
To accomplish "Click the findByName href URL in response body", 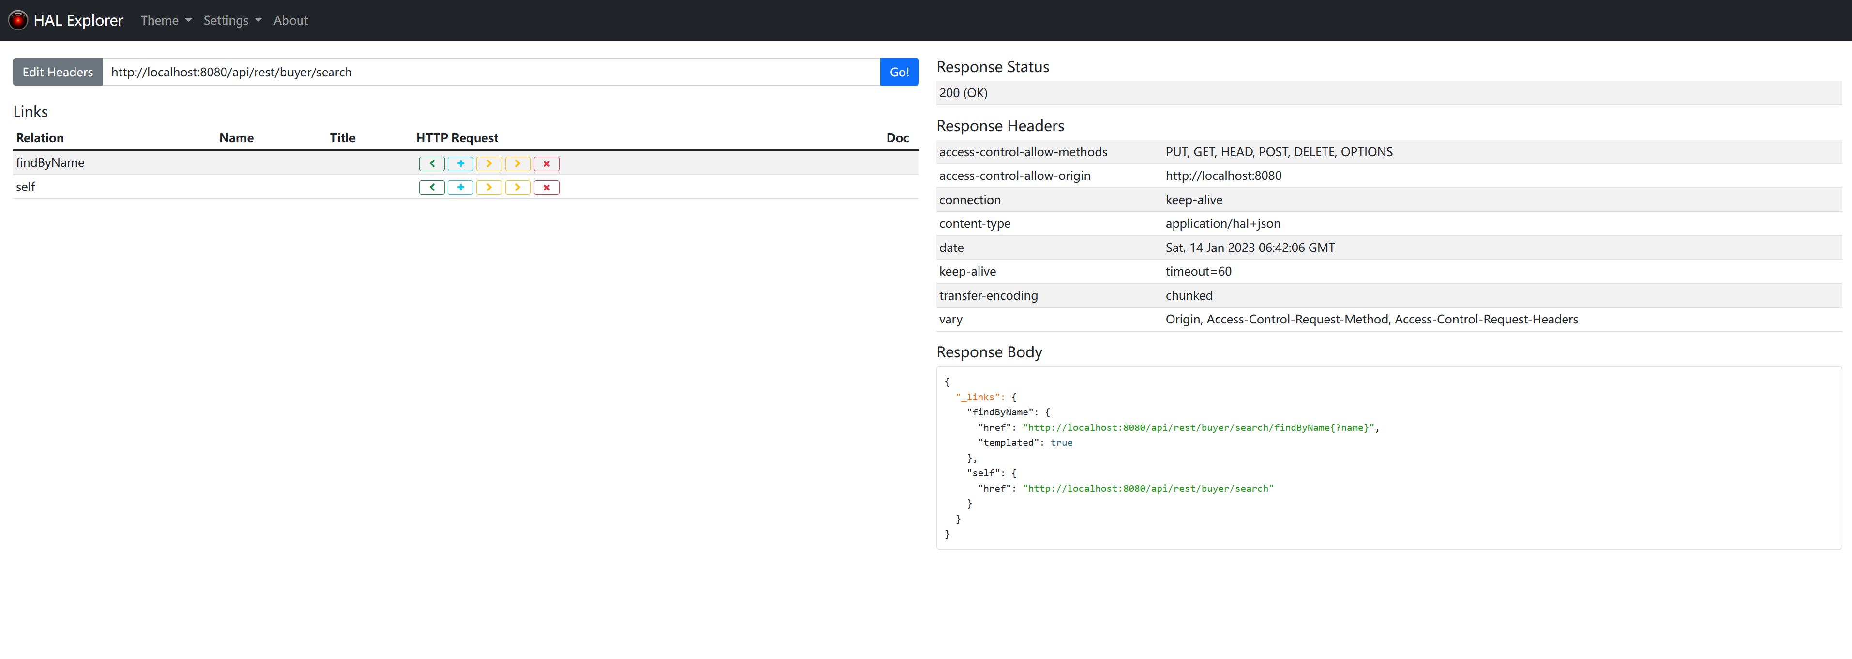I will click(x=1199, y=427).
